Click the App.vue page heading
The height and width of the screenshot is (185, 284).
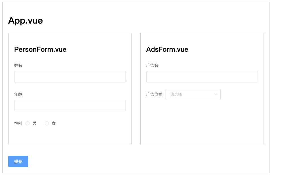[x=26, y=20]
